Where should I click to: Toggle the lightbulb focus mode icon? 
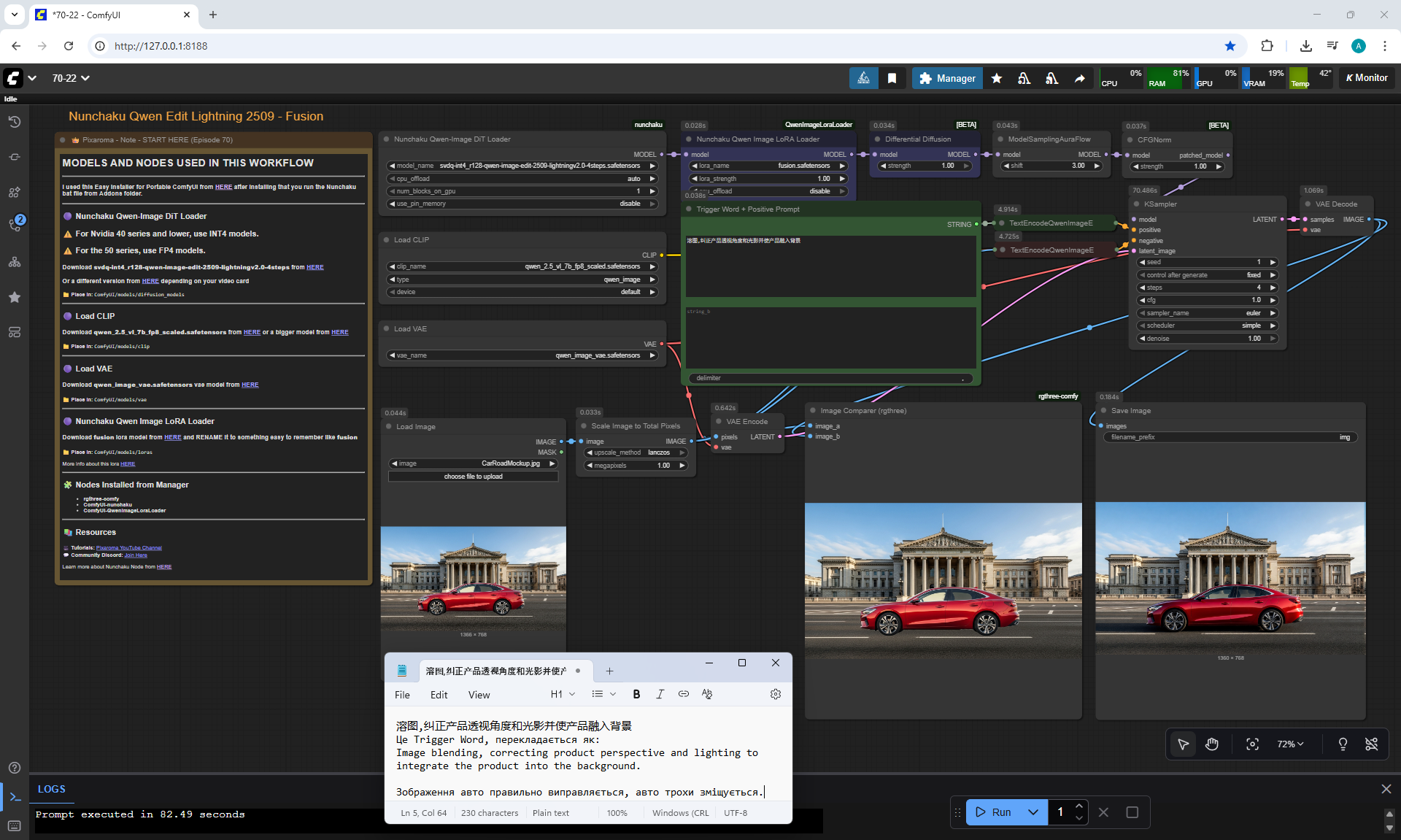pyautogui.click(x=1343, y=744)
